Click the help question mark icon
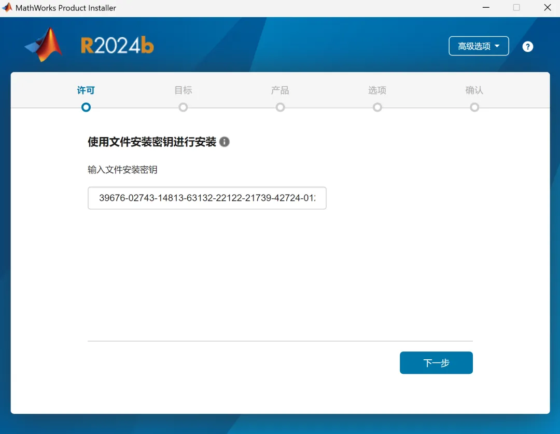This screenshot has width=560, height=434. point(527,47)
